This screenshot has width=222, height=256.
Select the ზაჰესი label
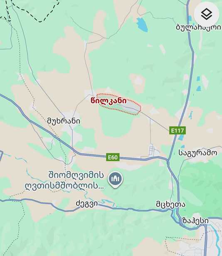pos(195,221)
